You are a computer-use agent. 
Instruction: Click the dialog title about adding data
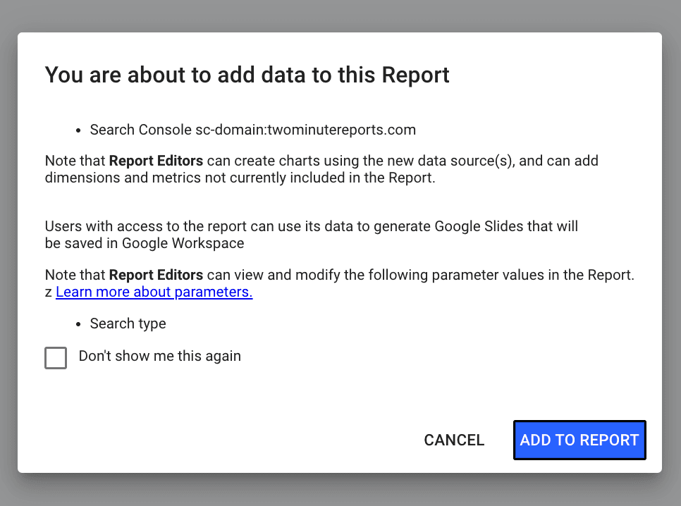point(247,75)
